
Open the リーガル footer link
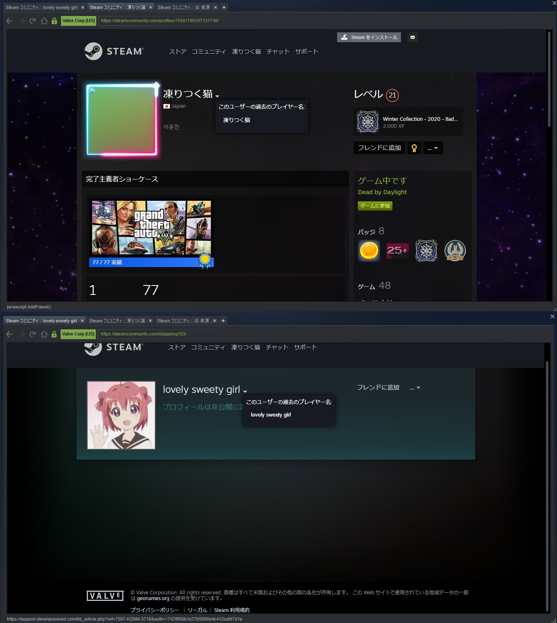click(x=197, y=610)
